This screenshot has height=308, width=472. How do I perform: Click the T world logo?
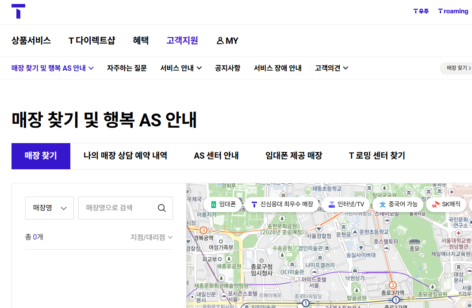19,11
